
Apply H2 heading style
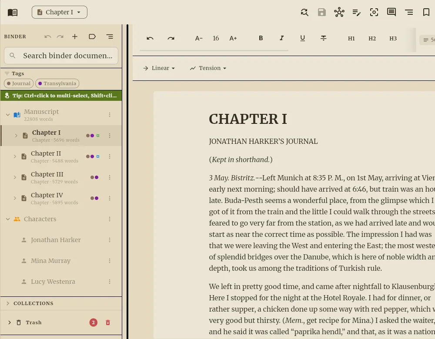[x=372, y=39]
